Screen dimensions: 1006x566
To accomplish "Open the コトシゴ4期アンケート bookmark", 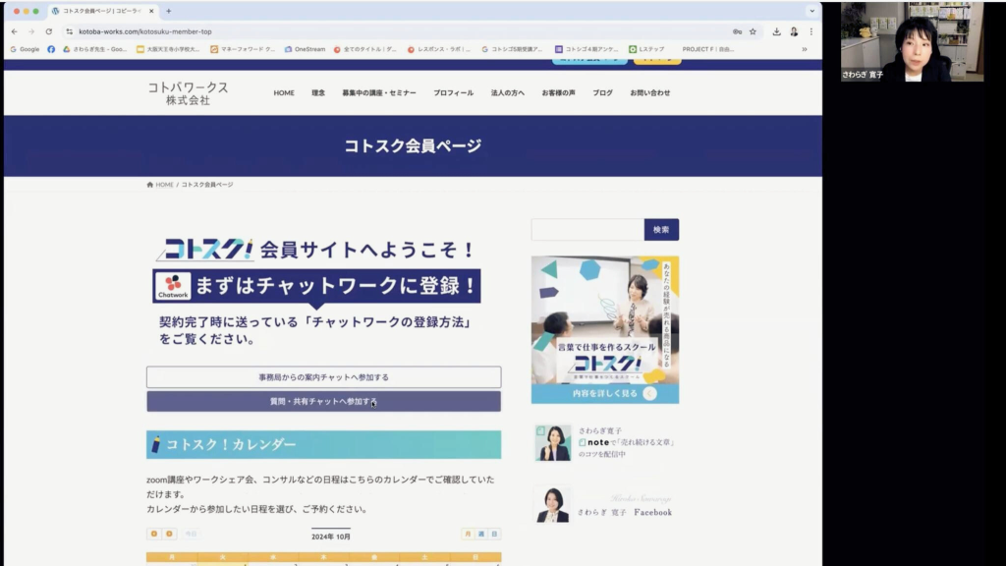I will [x=587, y=49].
